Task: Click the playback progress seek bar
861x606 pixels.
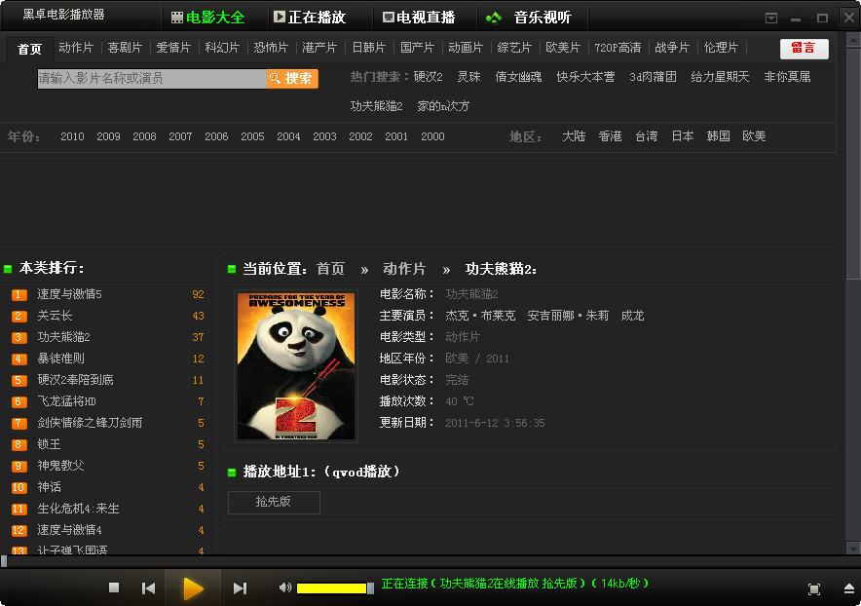Action: point(430,561)
